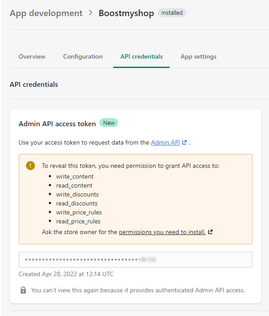
Task: Click the Installed status badge
Action: coord(172,13)
